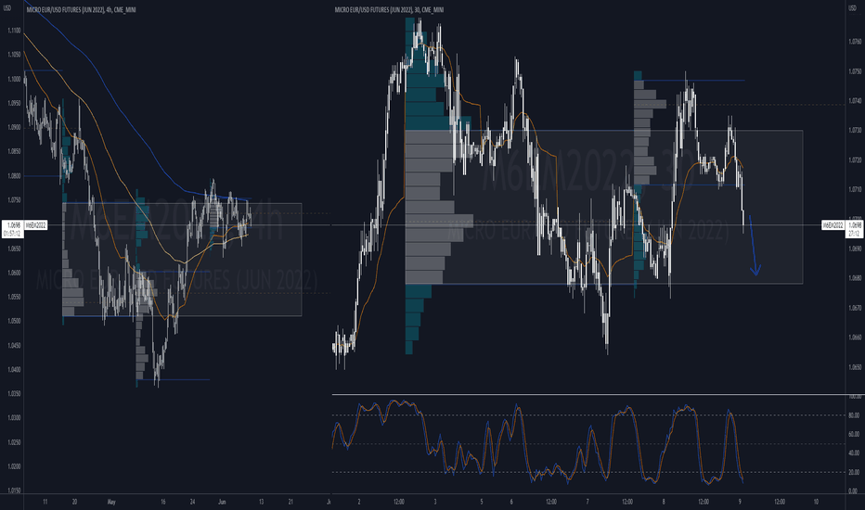The image size is (865, 510).
Task: Click the 1.0950 price level on 4h axis
Action: (14, 103)
